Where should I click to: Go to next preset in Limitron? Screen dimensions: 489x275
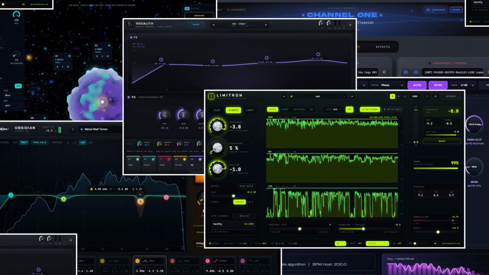tap(352, 96)
